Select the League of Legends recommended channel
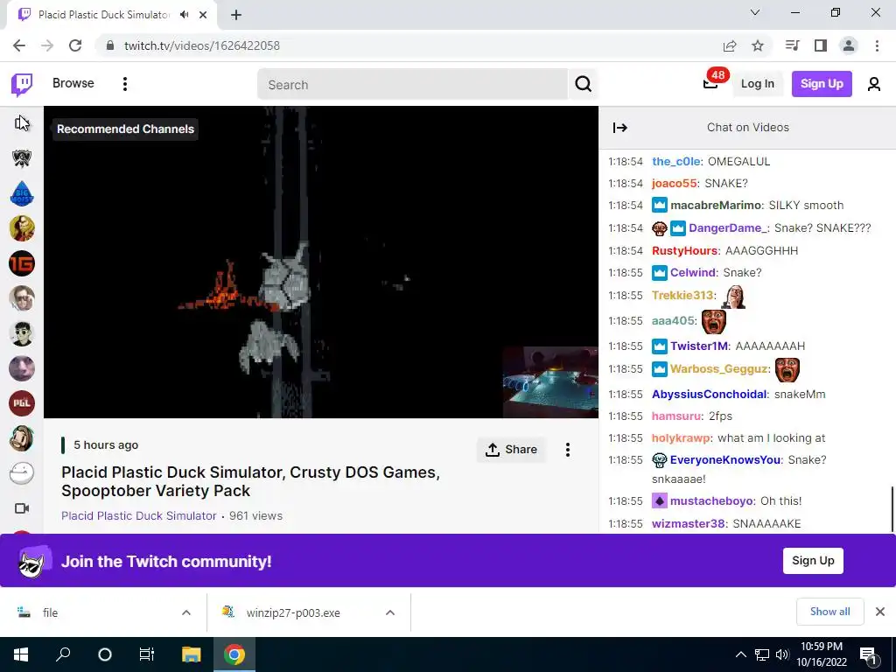This screenshot has width=896, height=672. tap(22, 158)
